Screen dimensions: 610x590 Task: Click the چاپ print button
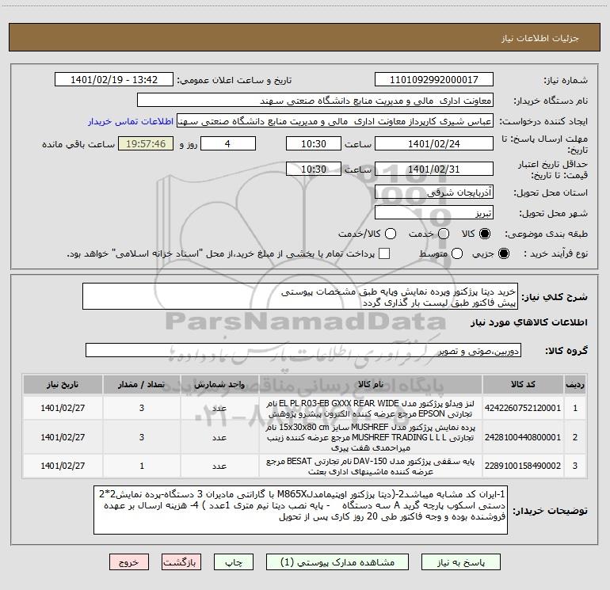pyautogui.click(x=234, y=562)
